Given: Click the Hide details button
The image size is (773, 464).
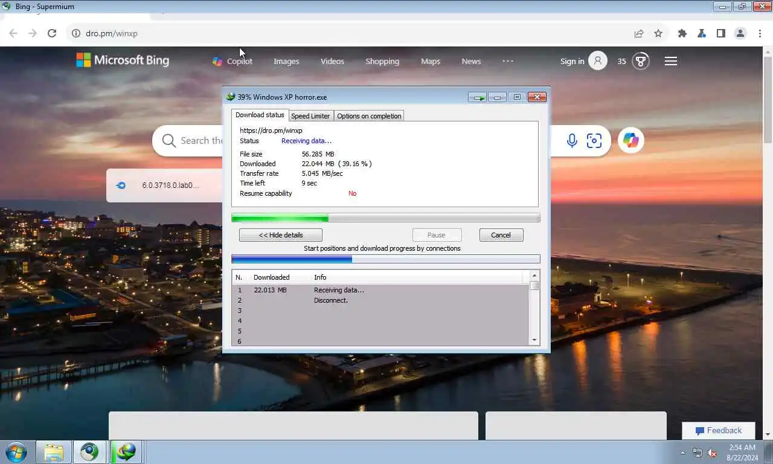Looking at the screenshot, I should tap(281, 235).
